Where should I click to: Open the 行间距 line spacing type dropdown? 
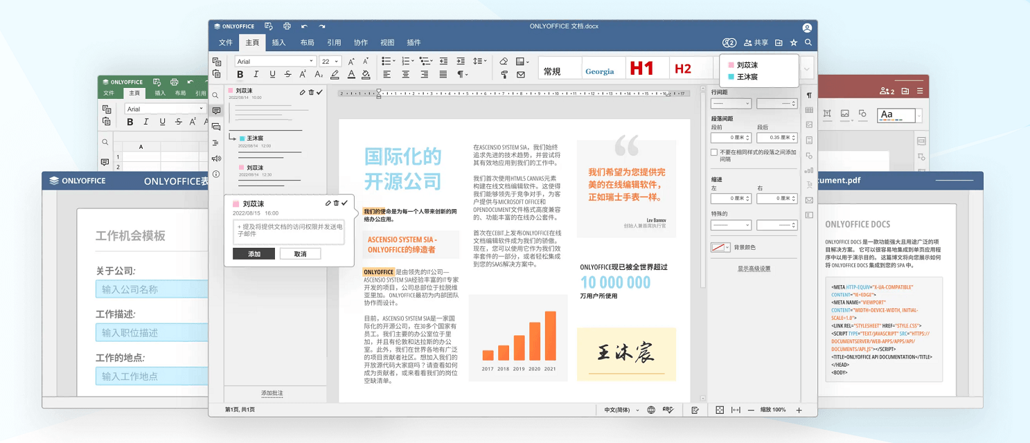click(731, 103)
